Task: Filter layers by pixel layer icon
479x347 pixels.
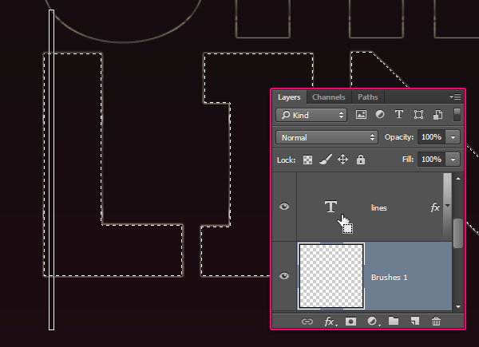Action: click(361, 115)
